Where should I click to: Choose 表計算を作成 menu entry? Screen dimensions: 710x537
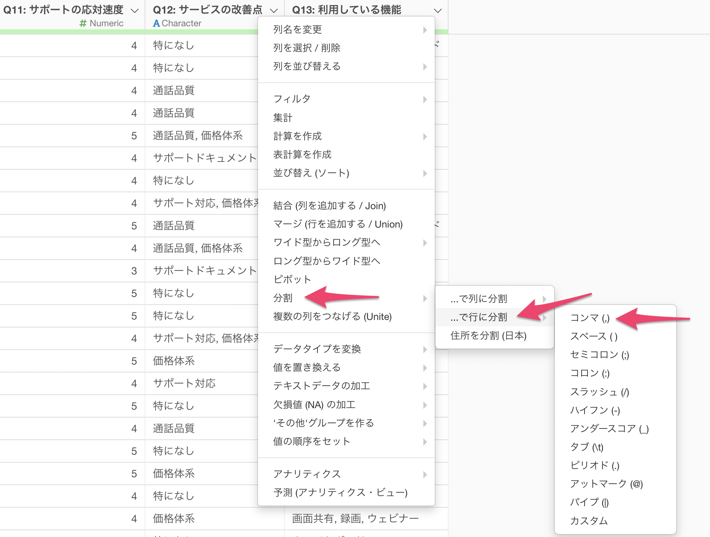pos(346,154)
